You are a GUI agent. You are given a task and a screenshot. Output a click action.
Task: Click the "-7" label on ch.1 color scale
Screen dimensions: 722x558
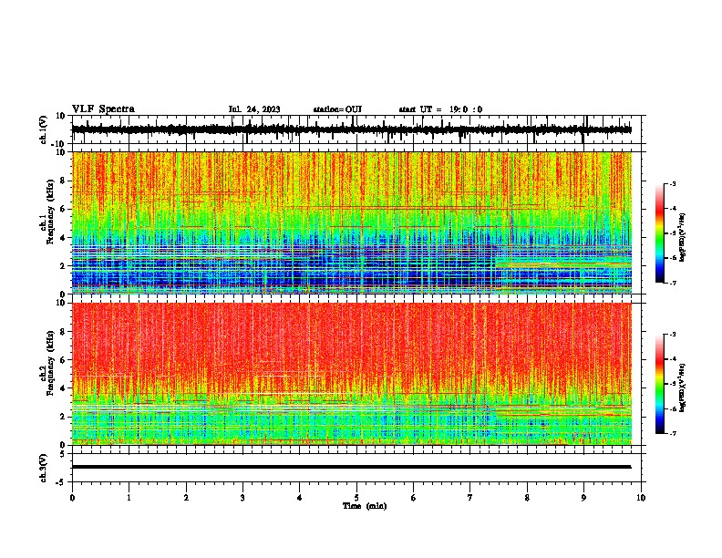pyautogui.click(x=673, y=283)
